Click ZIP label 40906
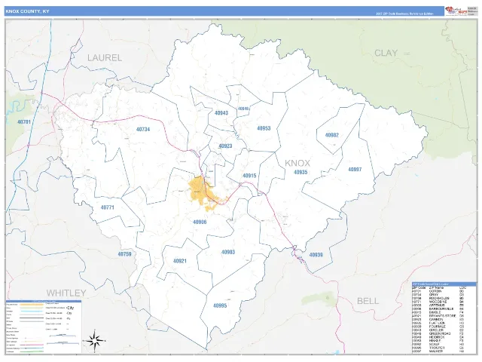 click(x=200, y=222)
